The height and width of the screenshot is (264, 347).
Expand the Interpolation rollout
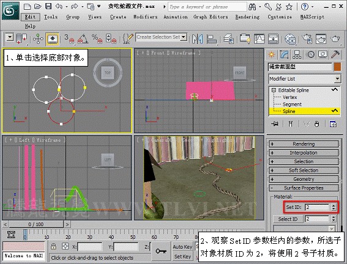pyautogui.click(x=304, y=153)
